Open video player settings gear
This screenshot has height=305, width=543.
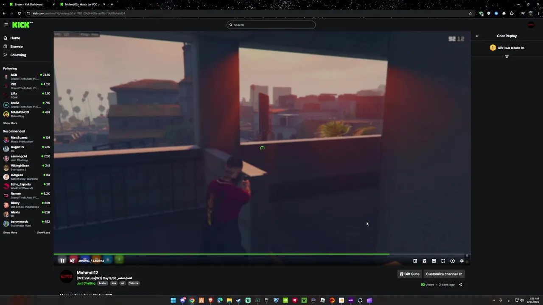tap(462, 261)
